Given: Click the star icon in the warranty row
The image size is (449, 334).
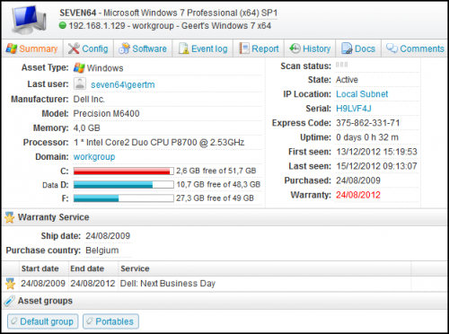Looking at the screenshot, I should [x=10, y=283].
